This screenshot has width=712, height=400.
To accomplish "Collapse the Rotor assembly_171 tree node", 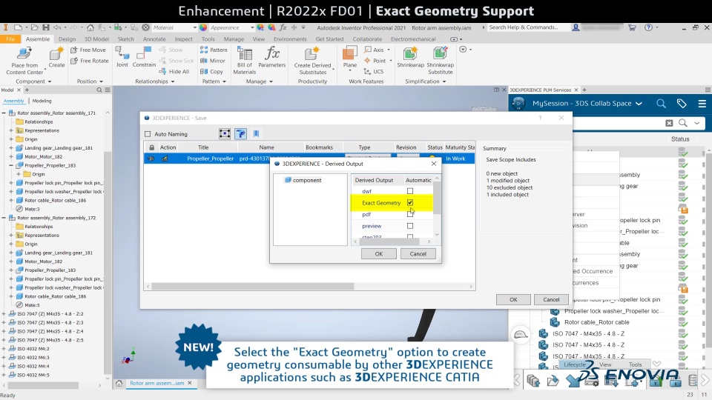I will point(4,113).
